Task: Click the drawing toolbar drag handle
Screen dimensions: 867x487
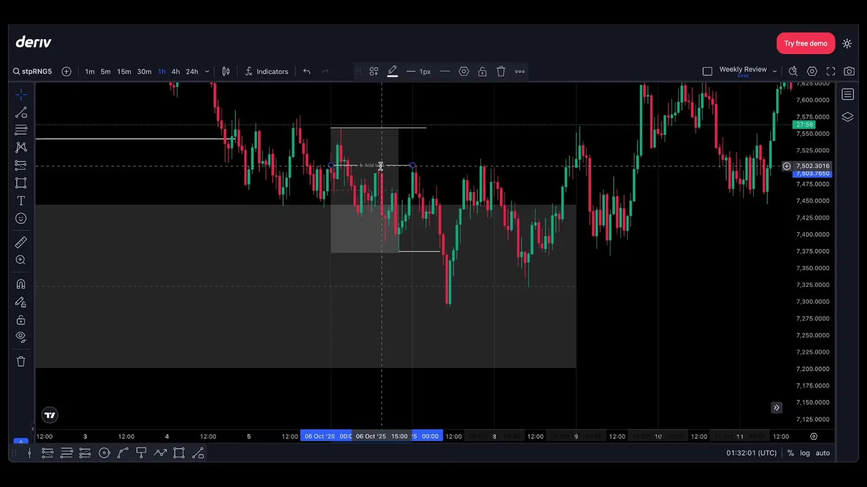Action: pyautogui.click(x=359, y=72)
